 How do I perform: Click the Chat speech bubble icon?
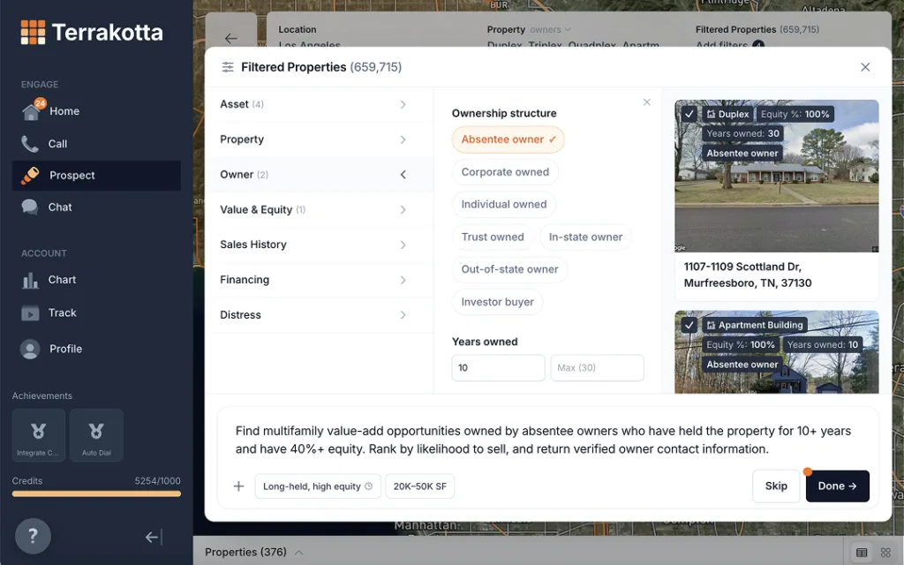tap(29, 207)
